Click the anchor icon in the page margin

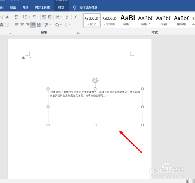pyautogui.click(x=23, y=58)
